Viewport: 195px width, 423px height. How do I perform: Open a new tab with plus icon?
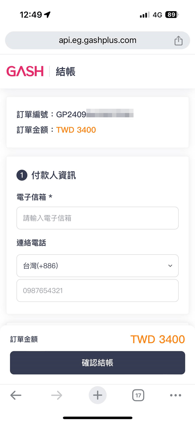(97, 395)
